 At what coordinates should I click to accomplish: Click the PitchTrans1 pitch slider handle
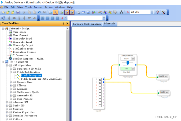128,63
